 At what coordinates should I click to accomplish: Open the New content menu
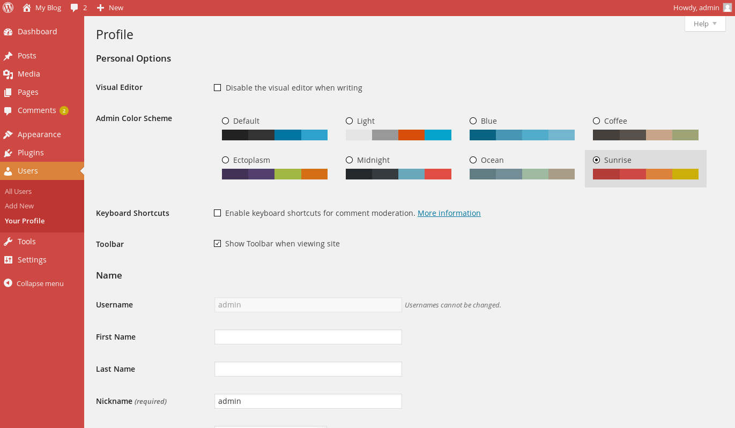[x=110, y=7]
